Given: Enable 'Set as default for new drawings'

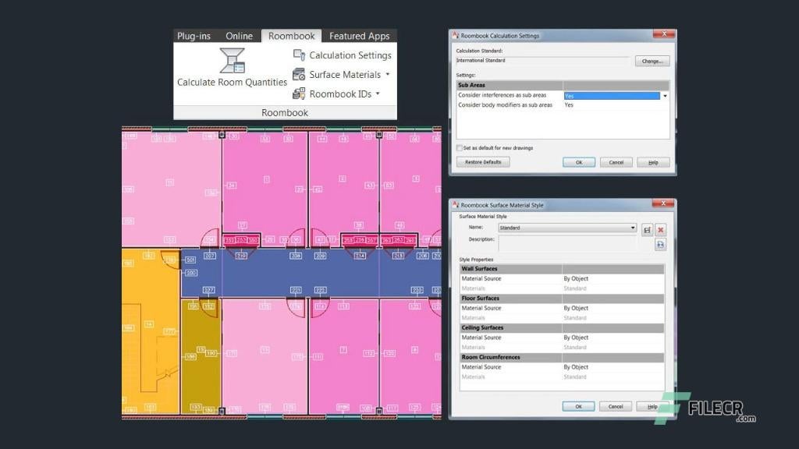Looking at the screenshot, I should [459, 147].
